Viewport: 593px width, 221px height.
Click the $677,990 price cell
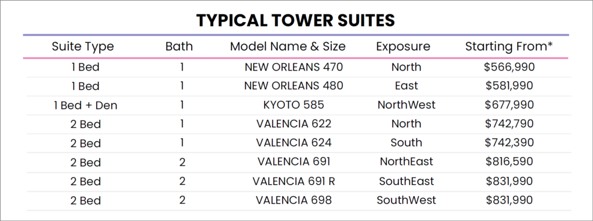pos(510,105)
